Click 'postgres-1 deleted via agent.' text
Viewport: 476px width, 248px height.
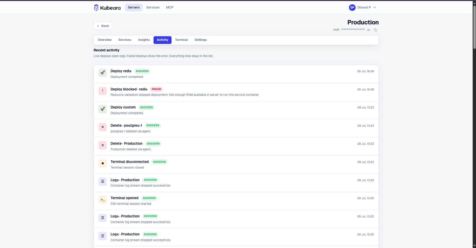coord(131,131)
